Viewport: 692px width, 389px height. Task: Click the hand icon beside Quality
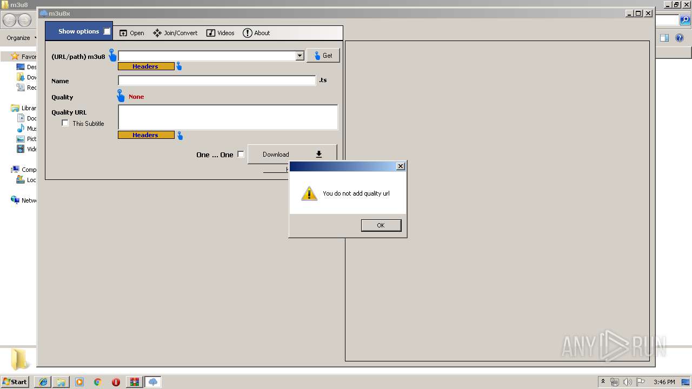[121, 96]
